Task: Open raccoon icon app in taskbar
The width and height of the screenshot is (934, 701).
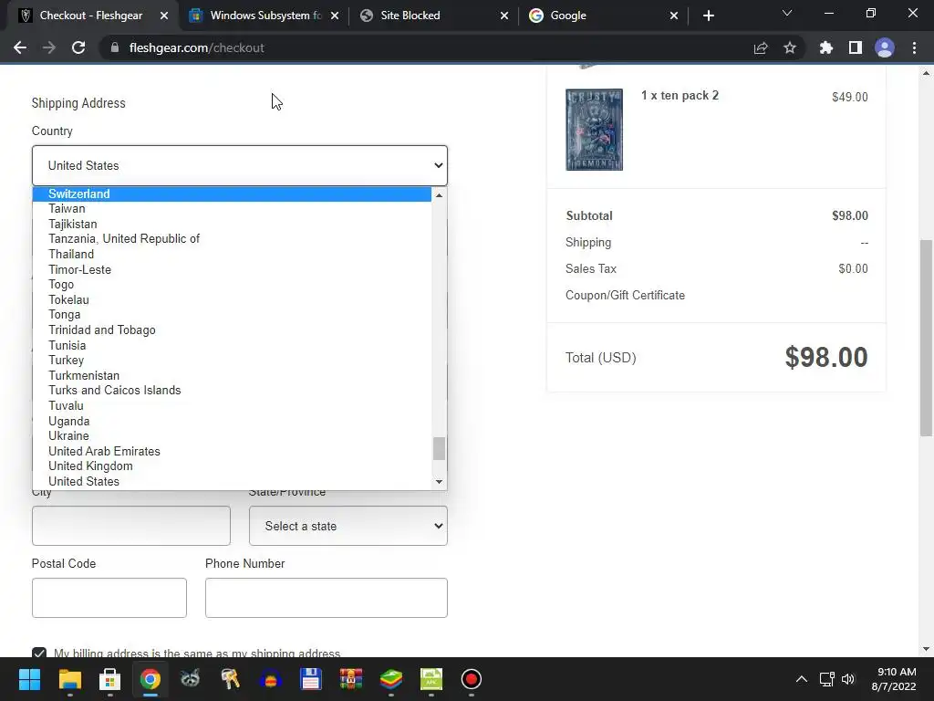Action: (x=190, y=679)
